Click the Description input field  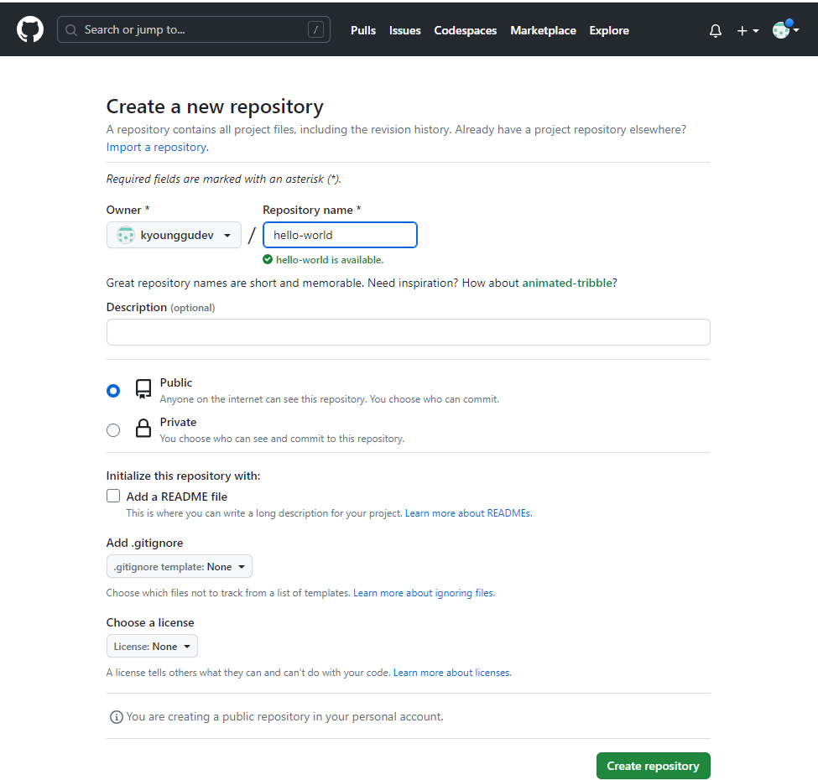pos(409,332)
